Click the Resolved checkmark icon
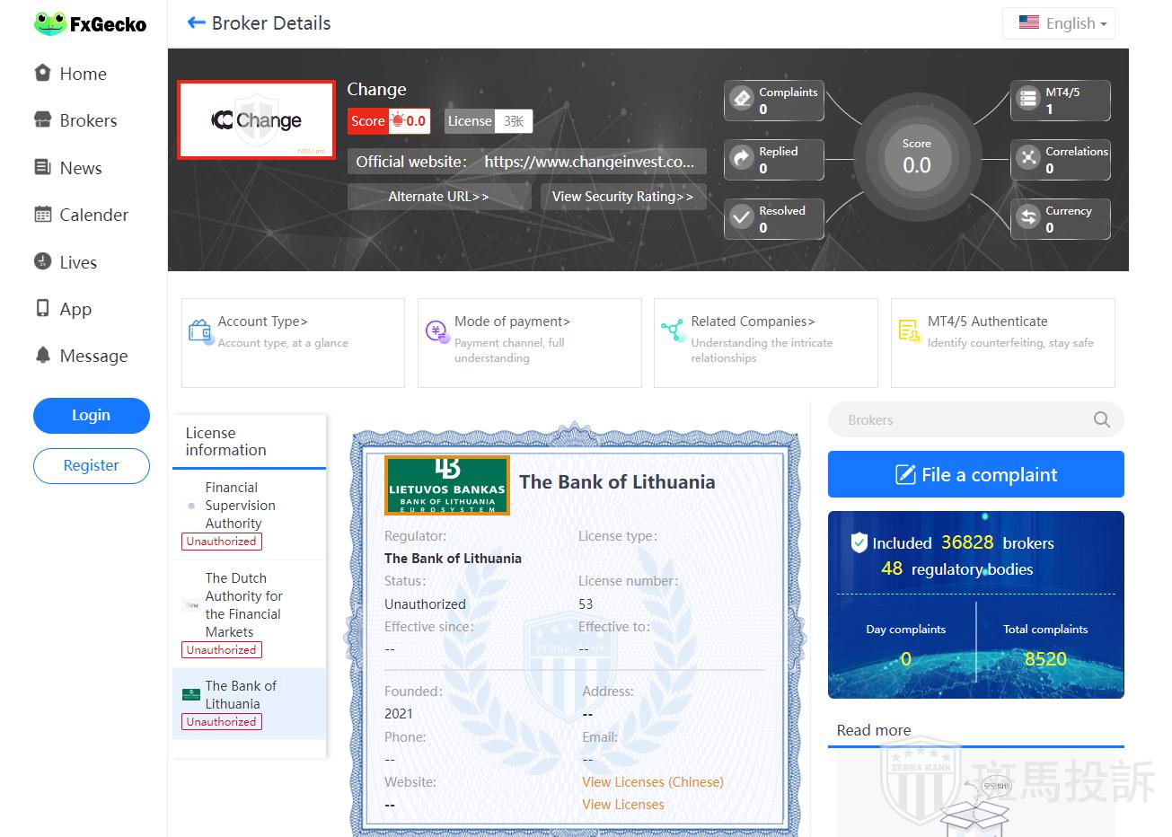Image resolution: width=1172 pixels, height=837 pixels. tap(742, 217)
